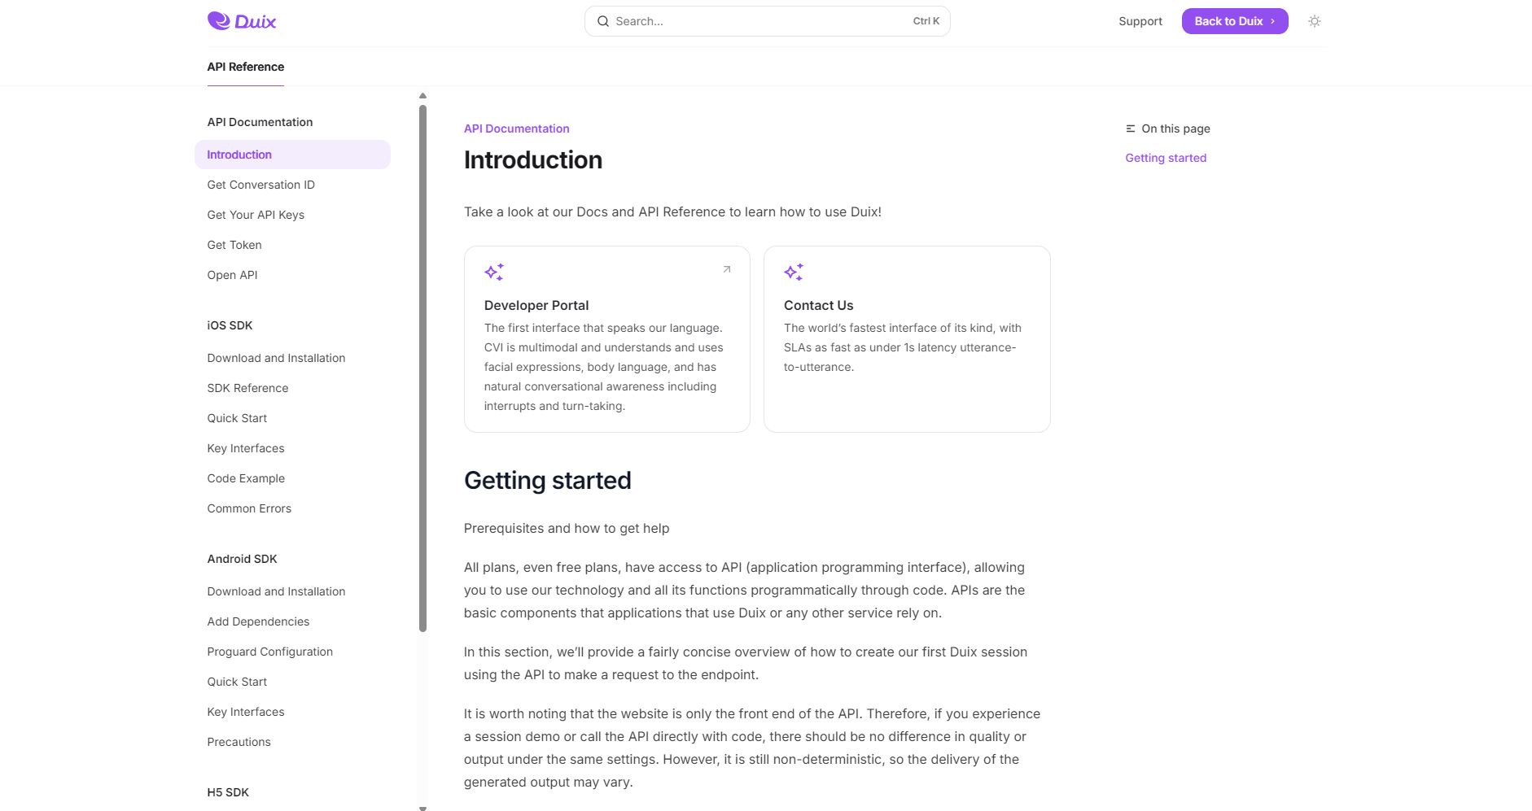Click the API Documentation breadcrumb link
1532x811 pixels.
[516, 129]
